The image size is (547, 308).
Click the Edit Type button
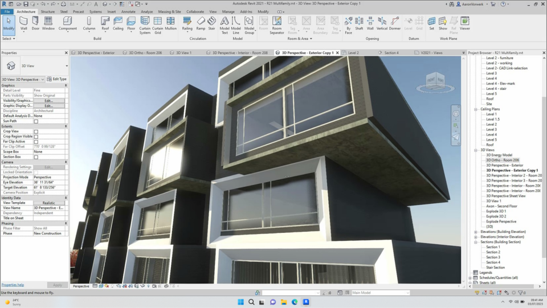coord(57,79)
